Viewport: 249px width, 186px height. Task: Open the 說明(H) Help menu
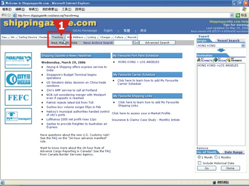pos(80,9)
